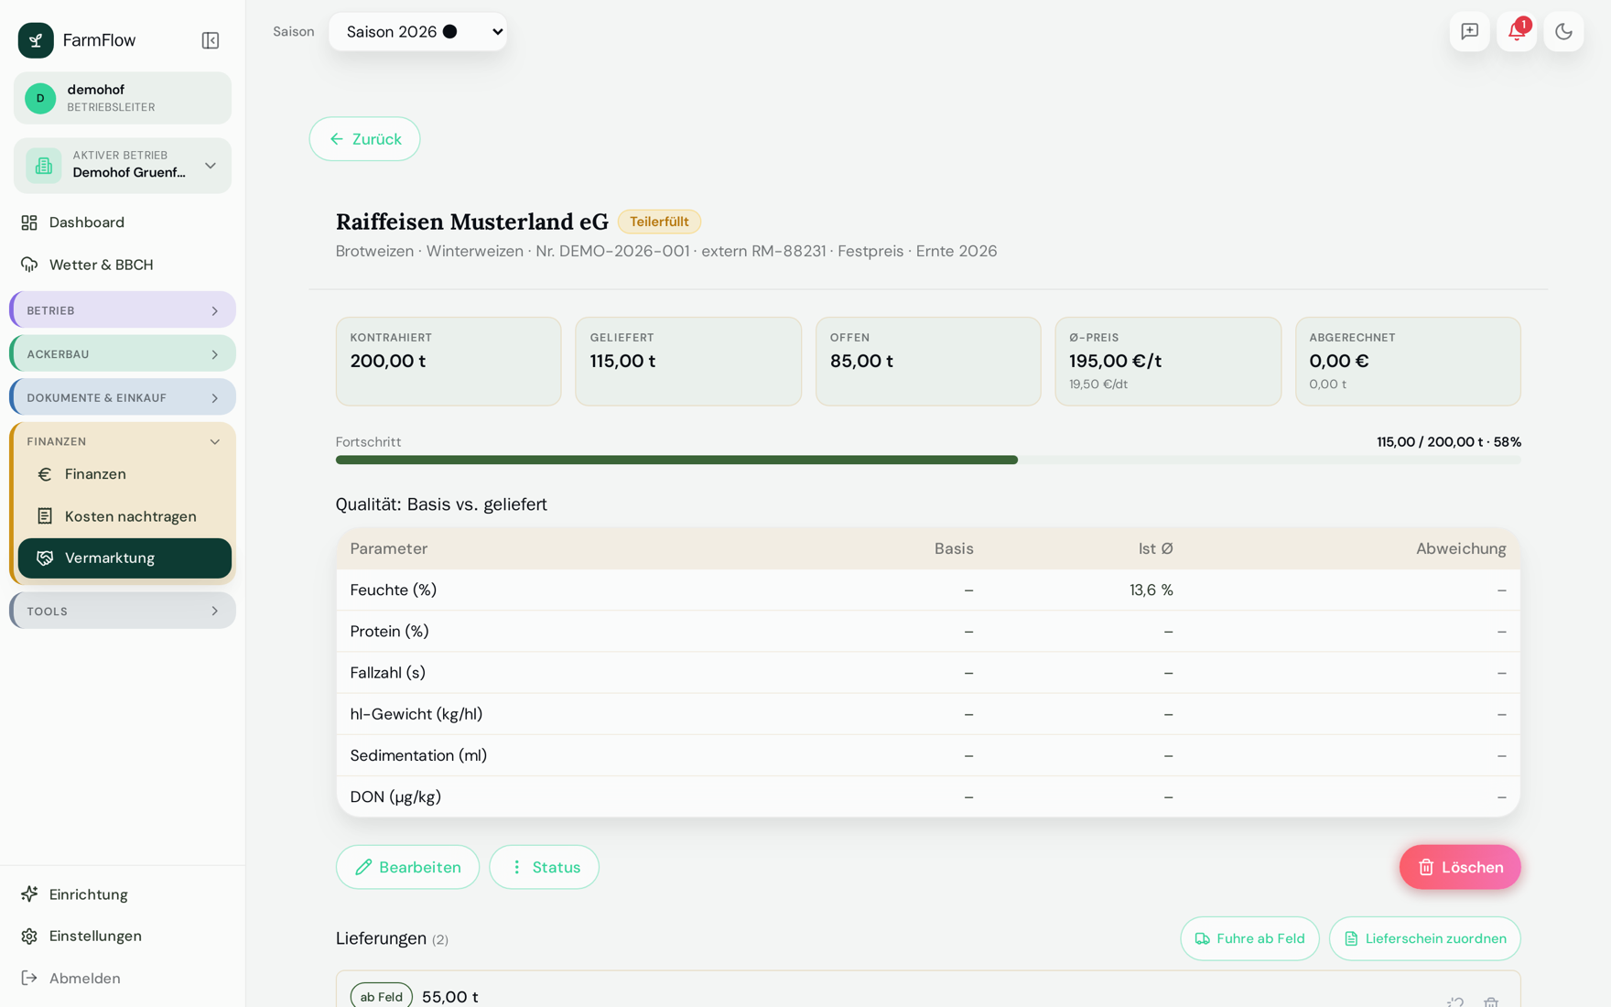
Task: Click Lieferschein zuordnen button
Action: coord(1424,938)
